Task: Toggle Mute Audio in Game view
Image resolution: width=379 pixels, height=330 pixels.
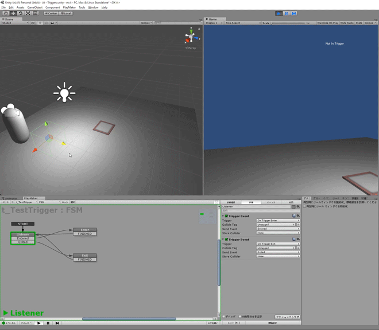Action: [x=347, y=23]
